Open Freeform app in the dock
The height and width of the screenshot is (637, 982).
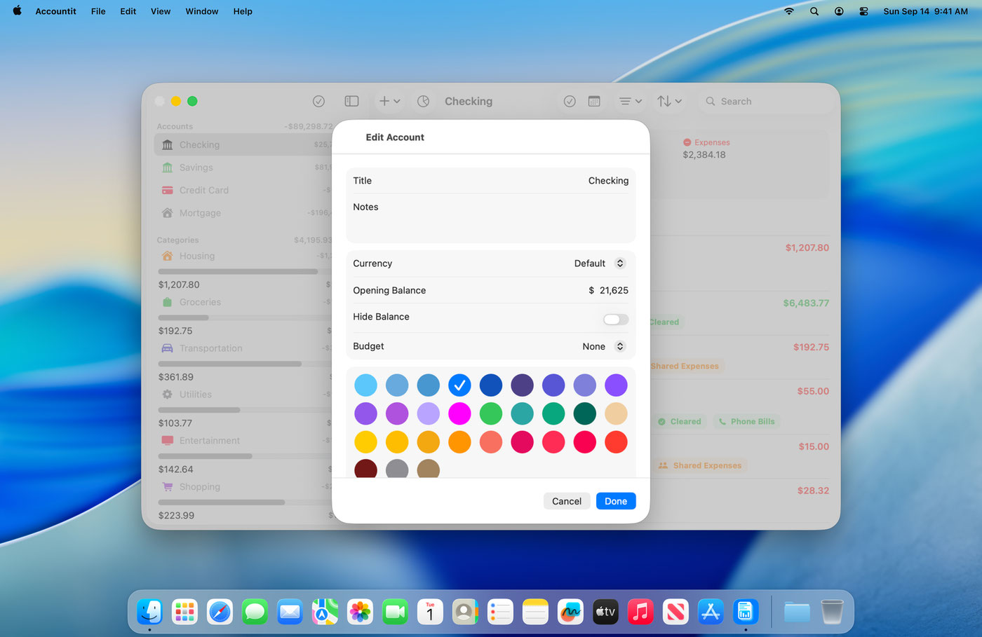point(570,612)
